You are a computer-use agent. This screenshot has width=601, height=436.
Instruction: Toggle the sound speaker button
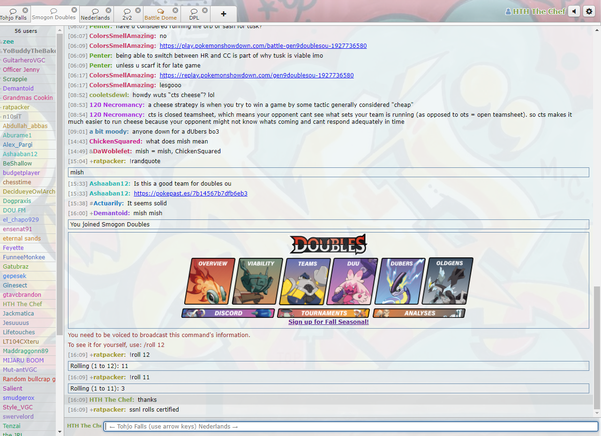[x=574, y=11]
